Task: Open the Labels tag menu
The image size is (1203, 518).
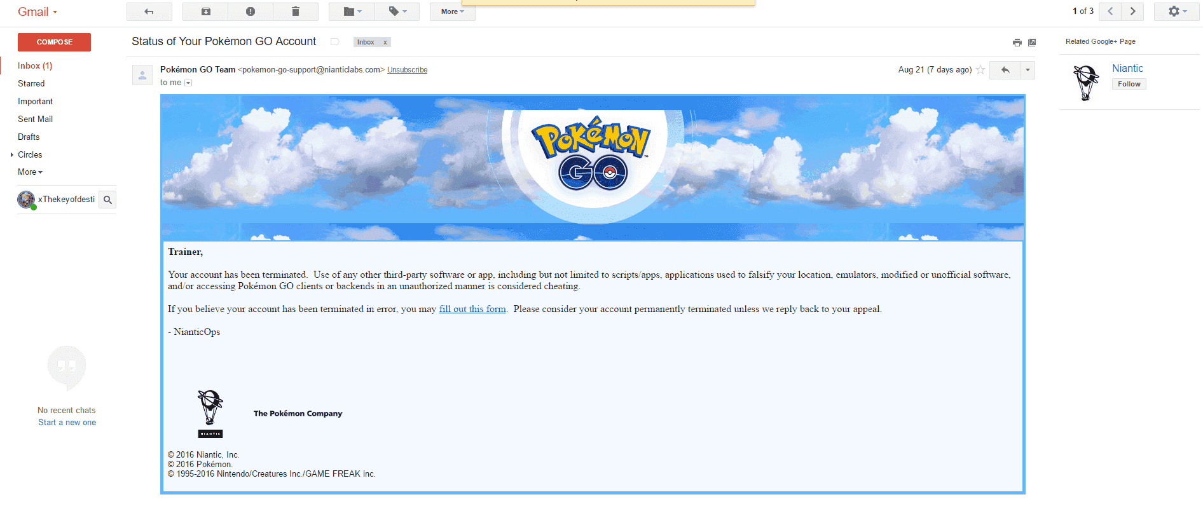Action: coord(397,11)
